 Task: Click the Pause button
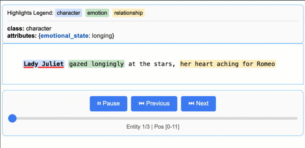click(x=108, y=104)
